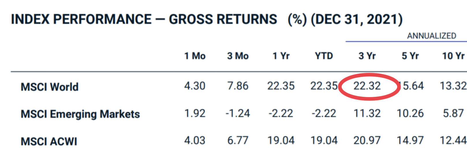The height and width of the screenshot is (150, 467).
Task: Select the MSCI Emerging Markets row label
Action: coord(80,114)
